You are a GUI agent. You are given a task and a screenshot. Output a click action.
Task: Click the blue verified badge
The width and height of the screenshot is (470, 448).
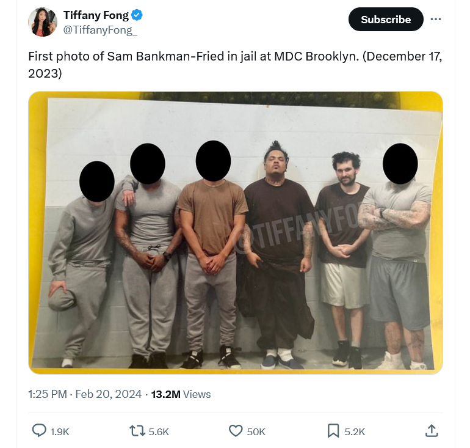pos(138,15)
